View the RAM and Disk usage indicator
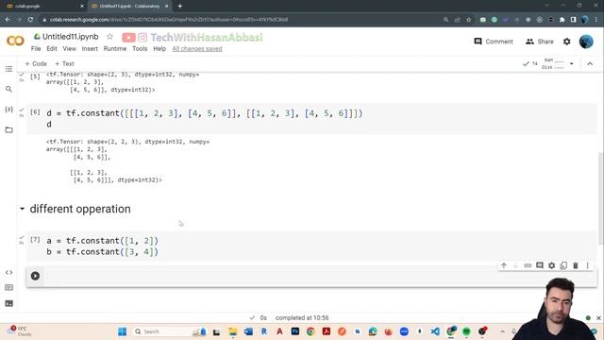604x340 pixels. pos(553,63)
